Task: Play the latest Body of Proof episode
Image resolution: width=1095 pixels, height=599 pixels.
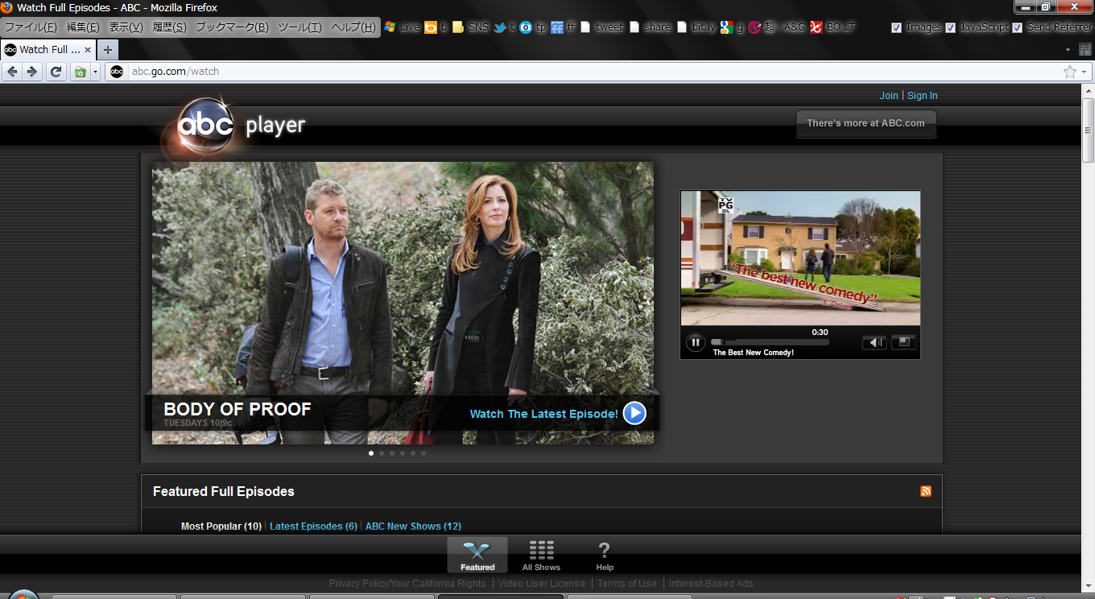Action: point(557,414)
